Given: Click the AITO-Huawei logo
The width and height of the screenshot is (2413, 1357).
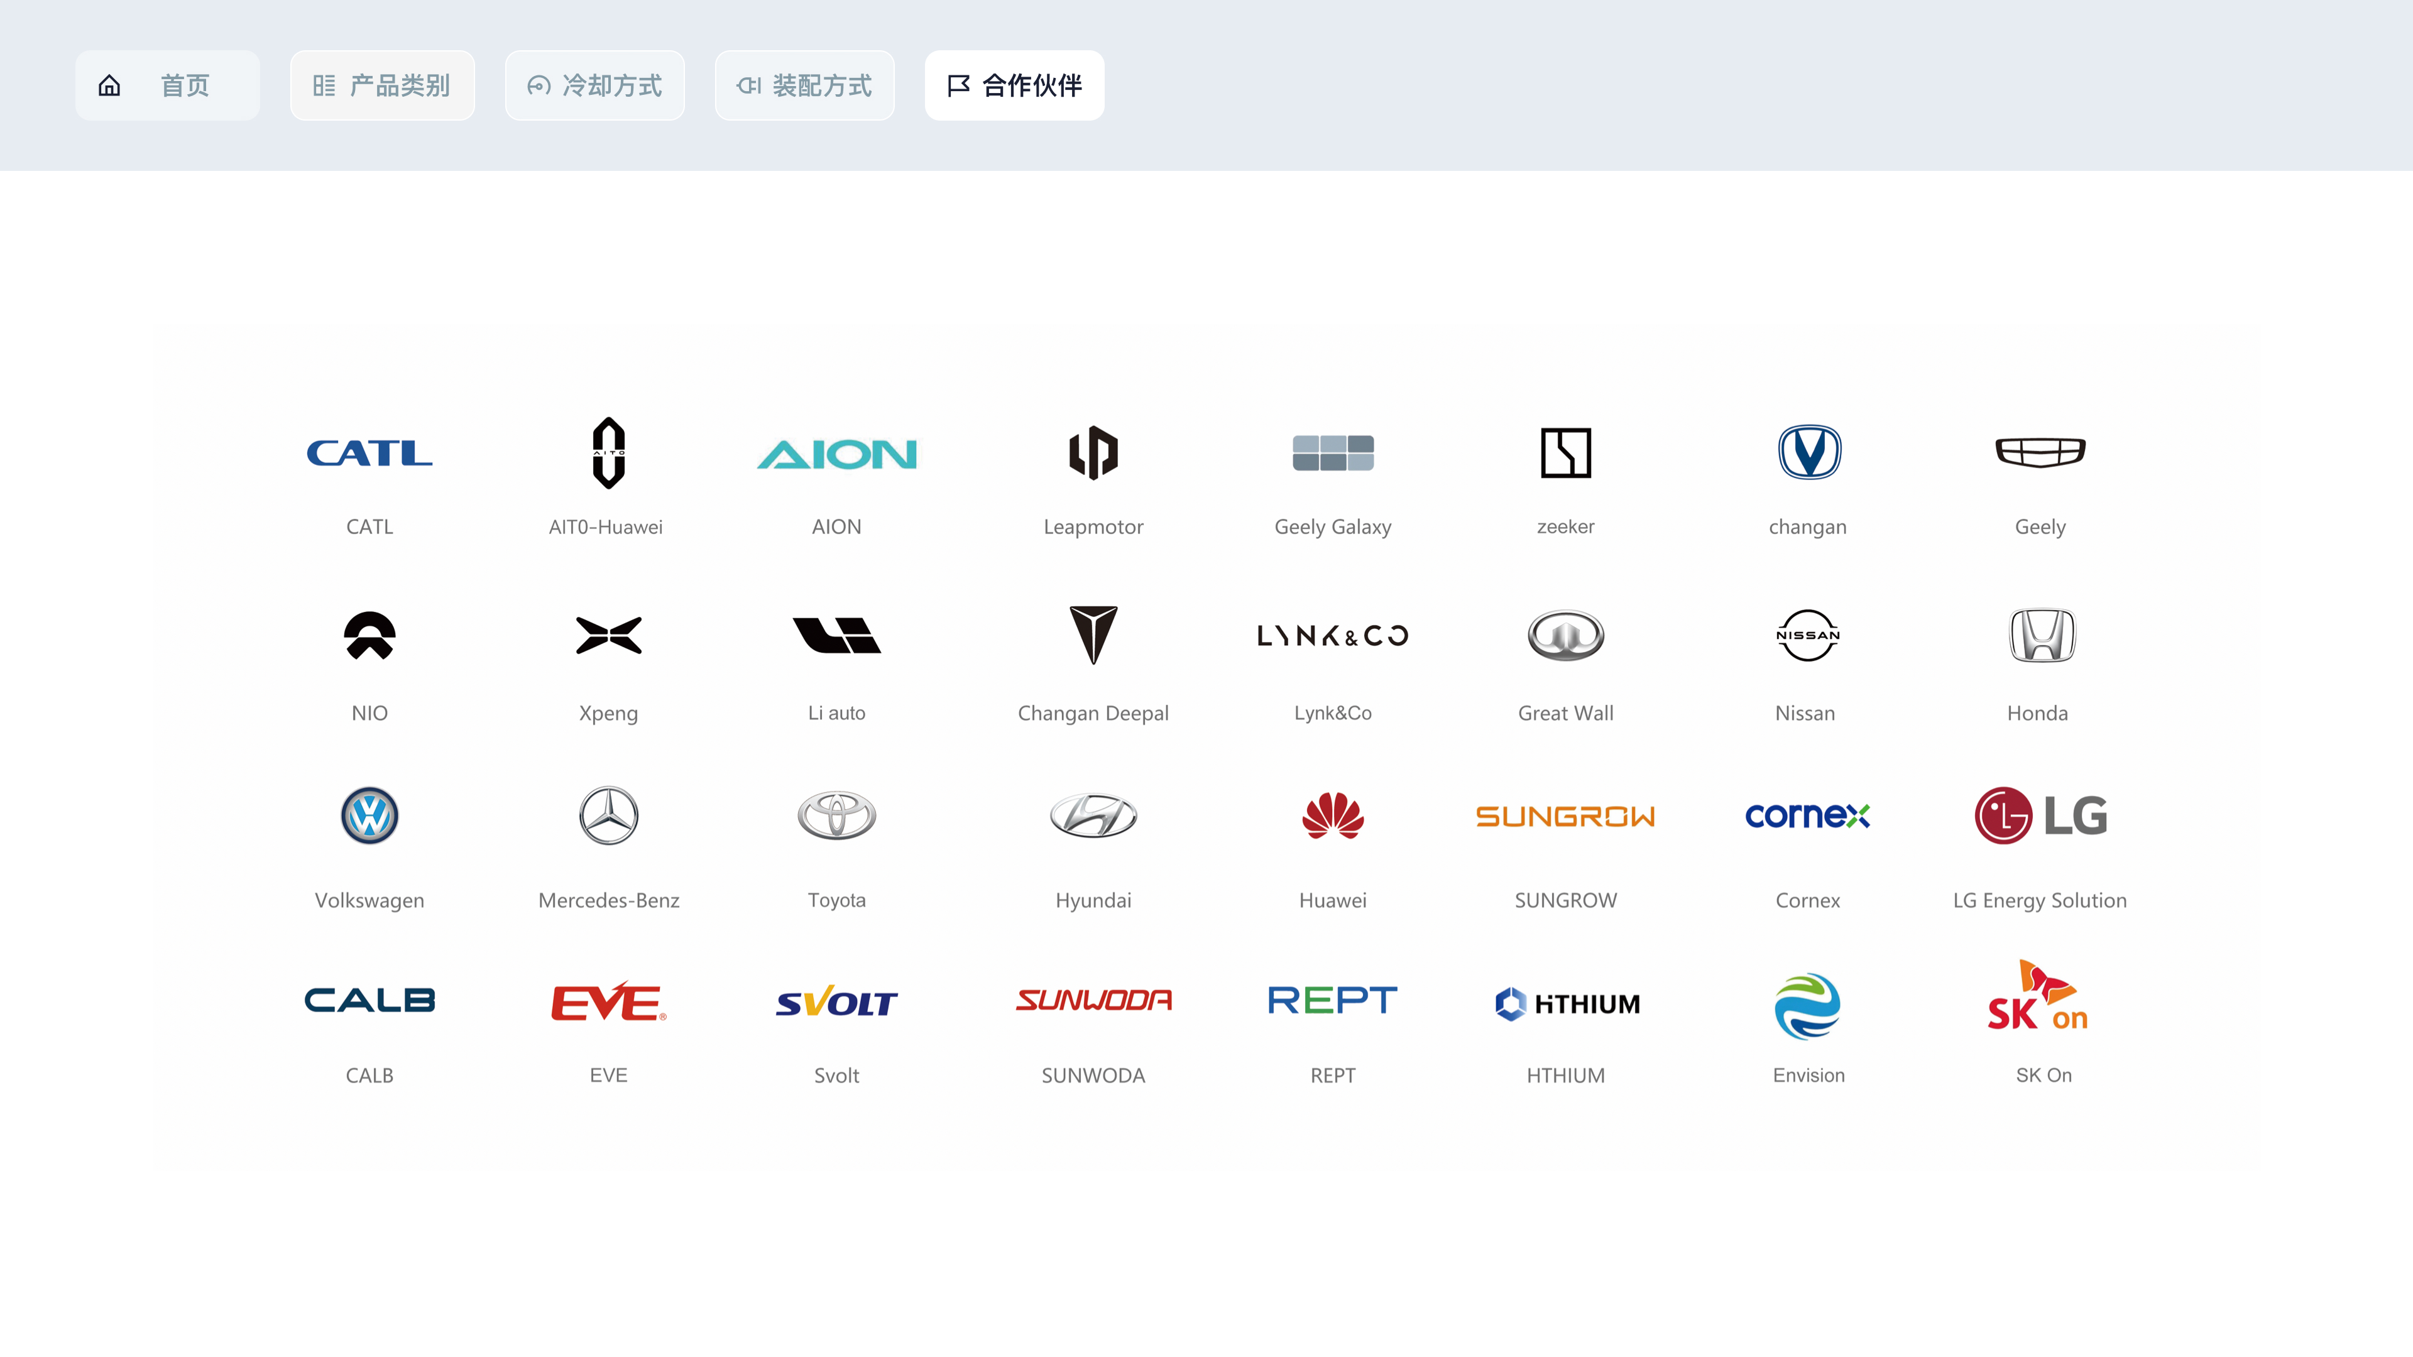Looking at the screenshot, I should pyautogui.click(x=609, y=453).
